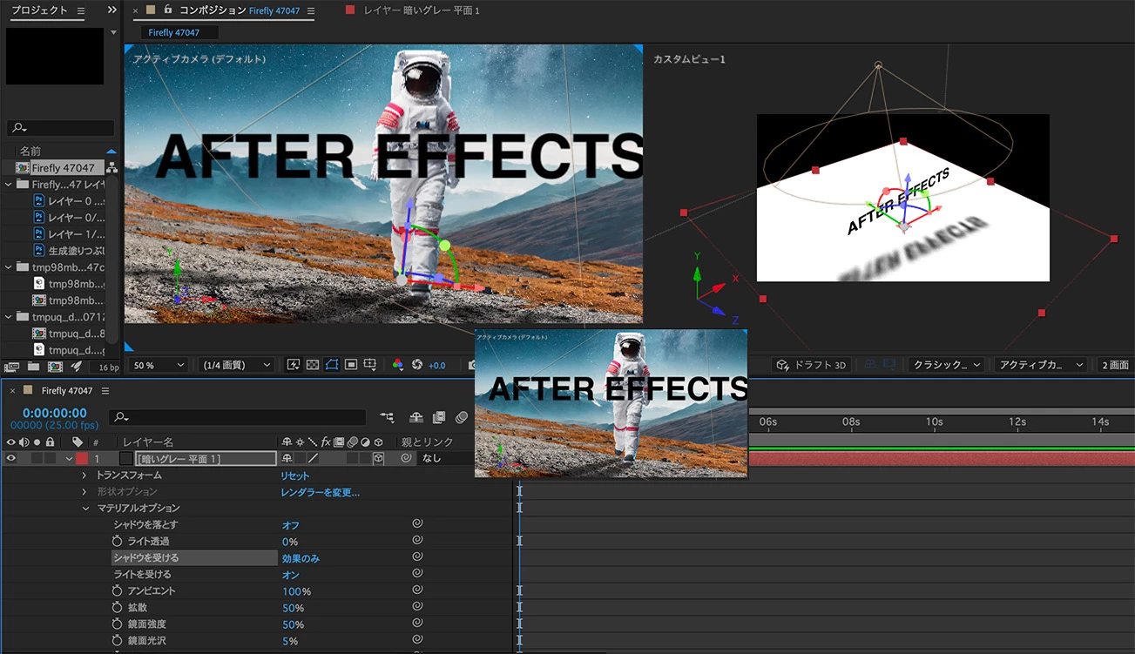Toggle the quality slash switch for layer 1
1135x654 pixels.
[314, 458]
